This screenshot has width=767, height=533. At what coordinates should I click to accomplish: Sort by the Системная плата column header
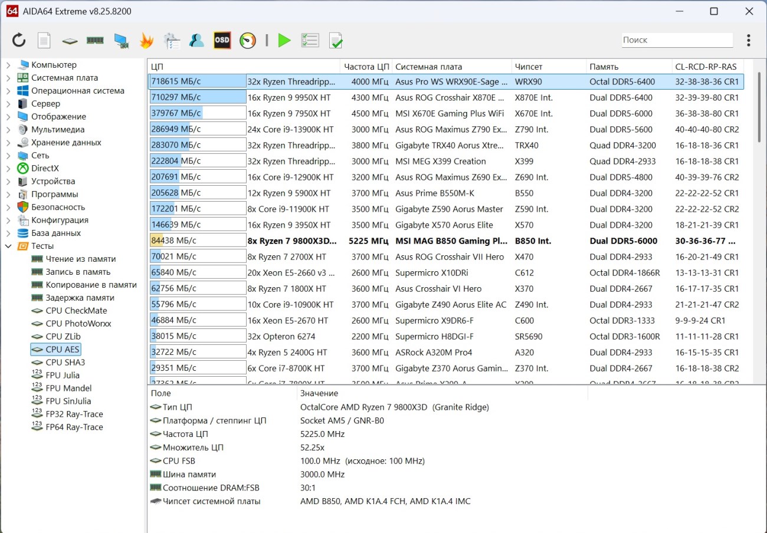pos(452,67)
